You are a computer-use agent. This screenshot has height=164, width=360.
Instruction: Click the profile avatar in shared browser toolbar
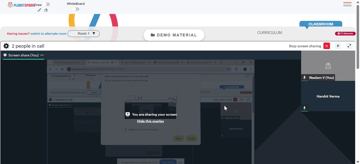[245, 69]
